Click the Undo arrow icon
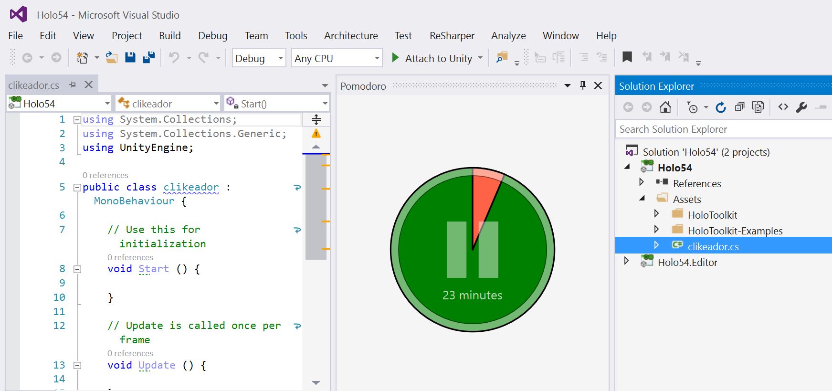832x391 pixels. pos(174,58)
